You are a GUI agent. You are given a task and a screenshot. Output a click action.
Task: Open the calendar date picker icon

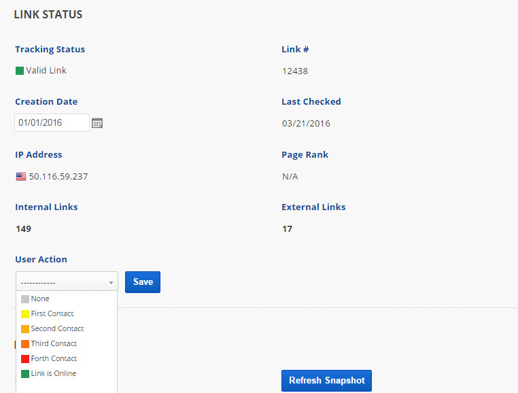click(x=97, y=123)
